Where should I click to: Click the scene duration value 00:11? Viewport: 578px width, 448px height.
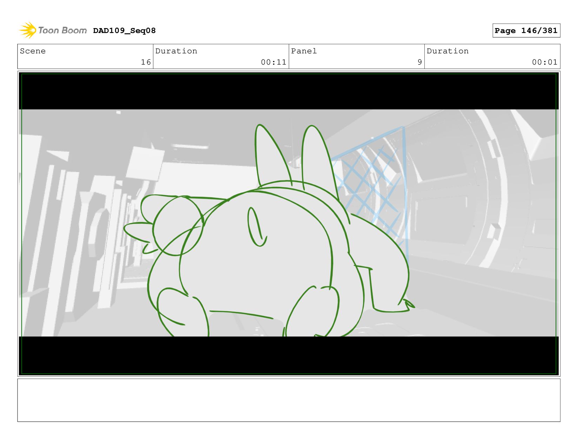[274, 62]
